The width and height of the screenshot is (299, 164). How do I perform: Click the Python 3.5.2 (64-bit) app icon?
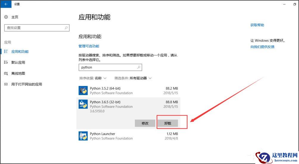(83, 90)
